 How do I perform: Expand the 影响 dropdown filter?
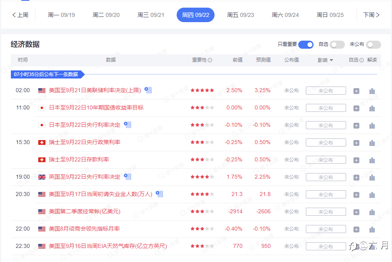[325, 60]
